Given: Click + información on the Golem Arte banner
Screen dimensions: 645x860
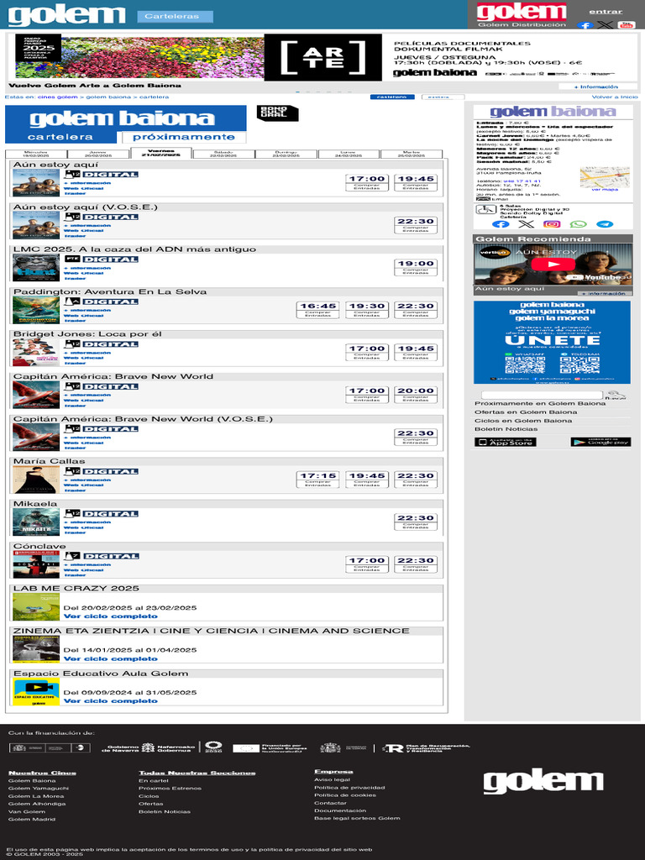Looking at the screenshot, I should (597, 87).
